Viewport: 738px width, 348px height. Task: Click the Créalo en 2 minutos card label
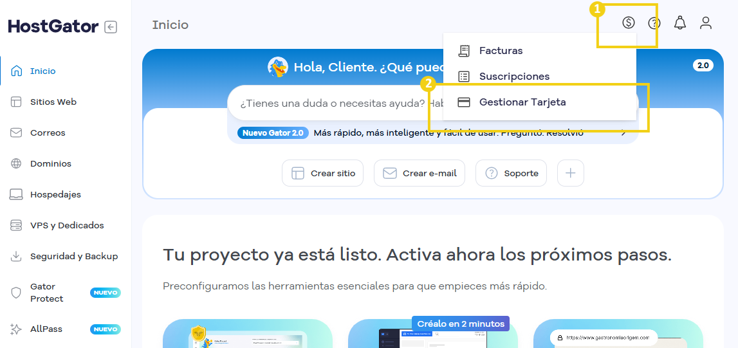[461, 324]
